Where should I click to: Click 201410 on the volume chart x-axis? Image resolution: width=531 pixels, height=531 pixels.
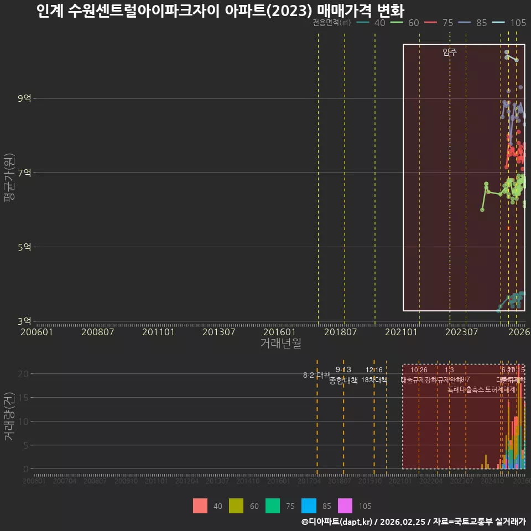click(248, 481)
